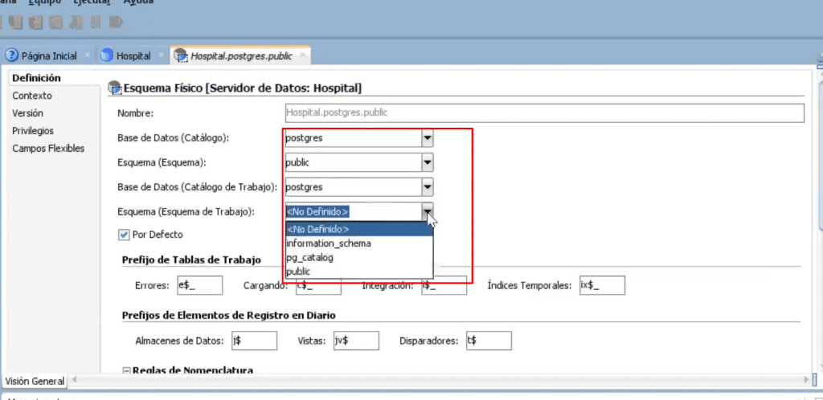Click the Nombre text field

coord(544,112)
